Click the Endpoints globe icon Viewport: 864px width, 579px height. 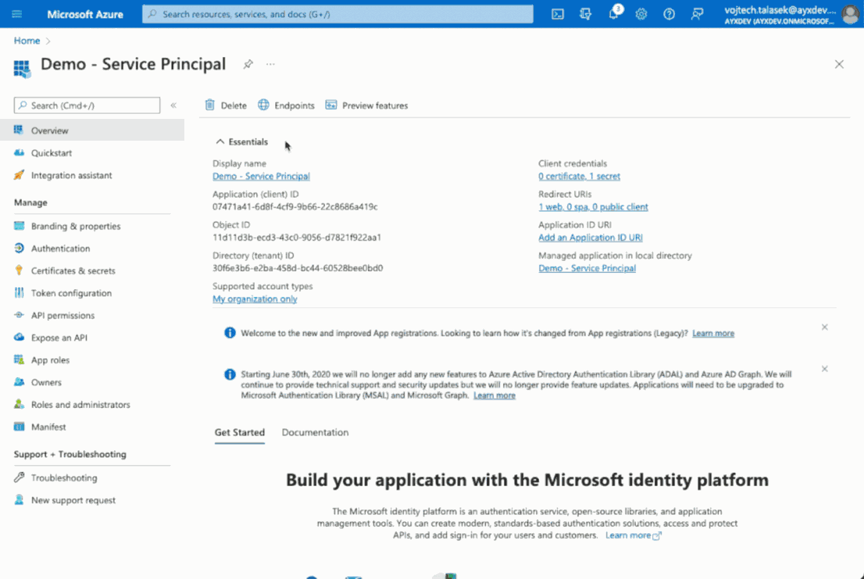click(263, 105)
